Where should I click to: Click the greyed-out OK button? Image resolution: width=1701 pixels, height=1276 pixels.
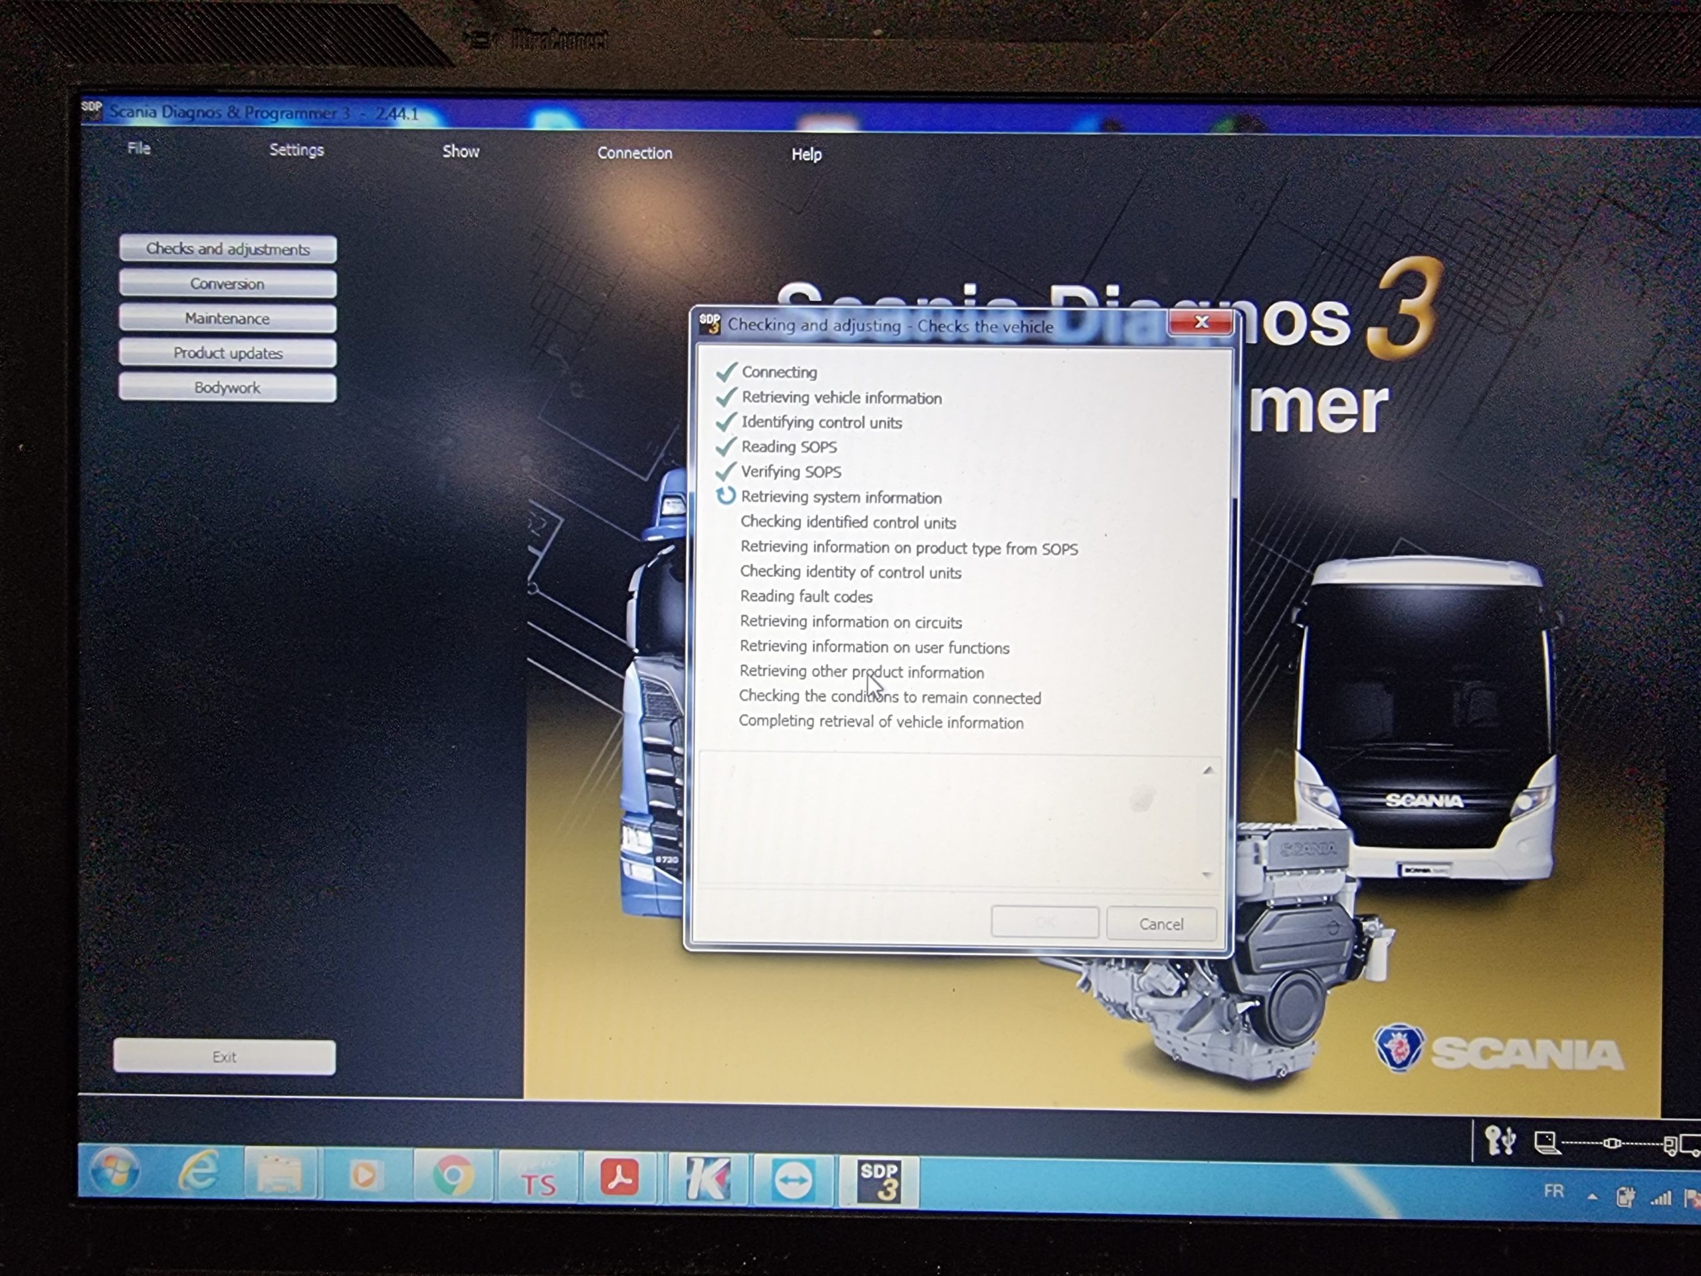pos(1045,922)
